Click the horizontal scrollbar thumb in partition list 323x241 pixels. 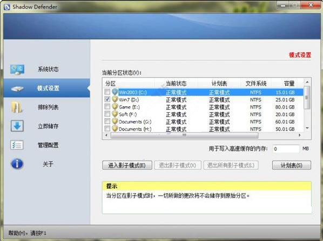tap(184, 135)
